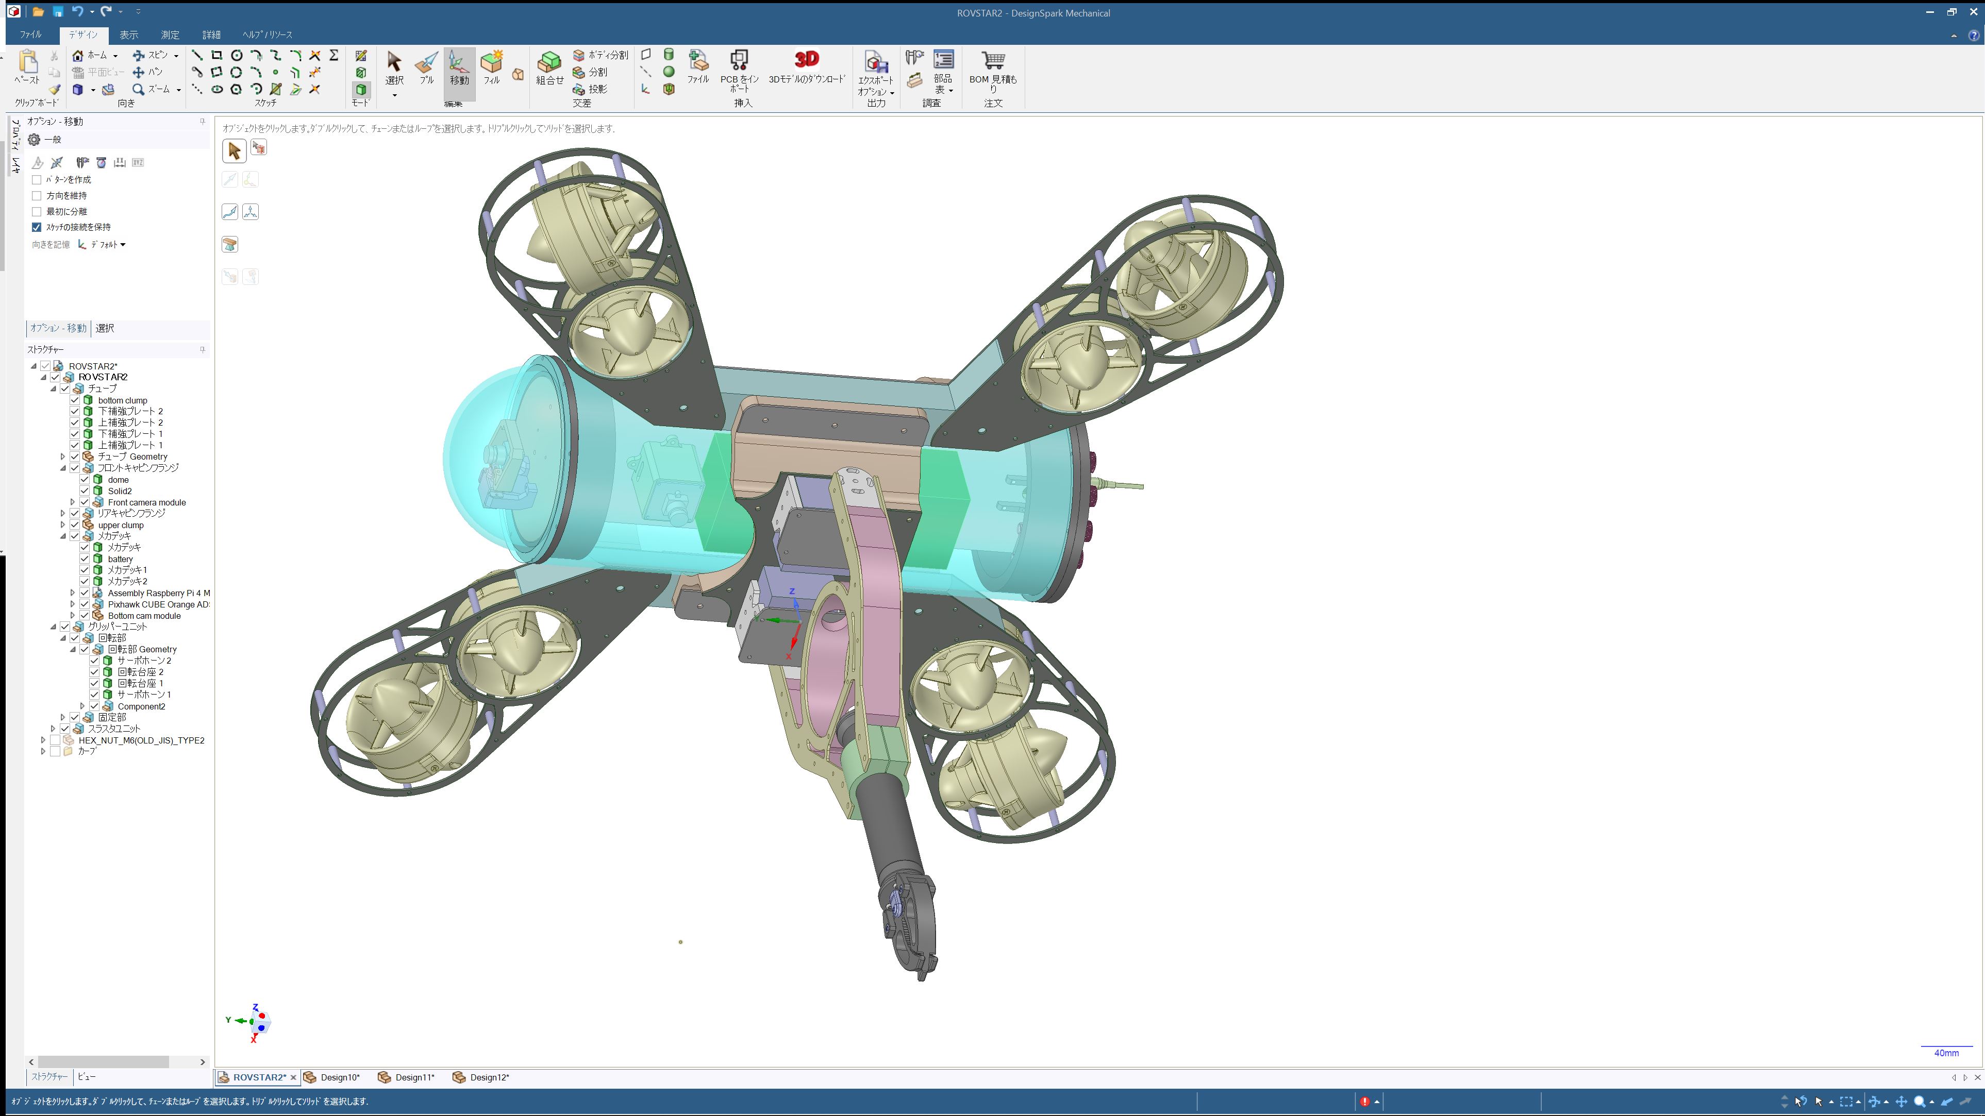This screenshot has width=1985, height=1116.
Task: Insert a File (ファイル) component
Action: click(x=698, y=66)
